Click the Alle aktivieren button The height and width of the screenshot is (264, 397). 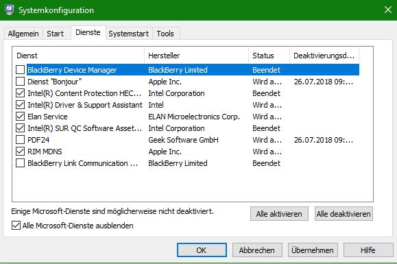[x=279, y=214]
